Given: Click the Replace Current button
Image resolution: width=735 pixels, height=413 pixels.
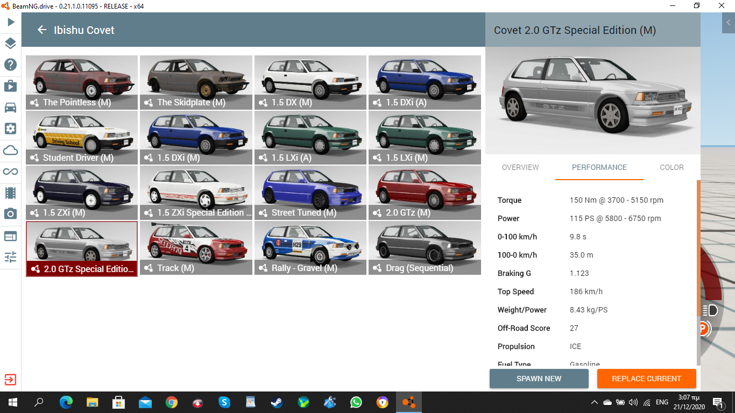Looking at the screenshot, I should click(x=647, y=379).
